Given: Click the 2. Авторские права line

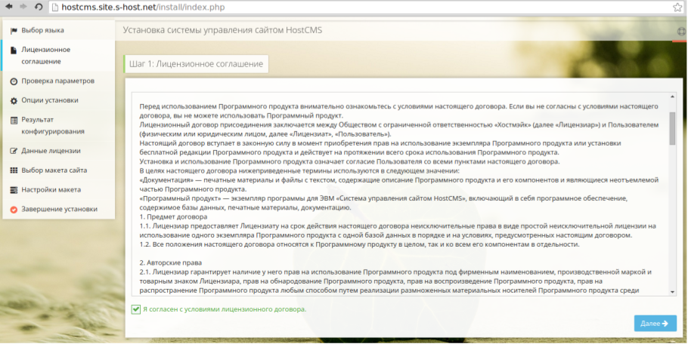Looking at the screenshot, I should pyautogui.click(x=171, y=263).
